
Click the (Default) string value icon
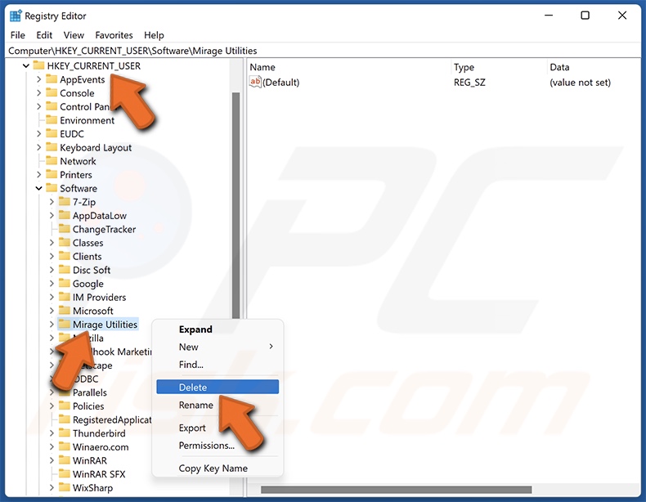click(255, 82)
